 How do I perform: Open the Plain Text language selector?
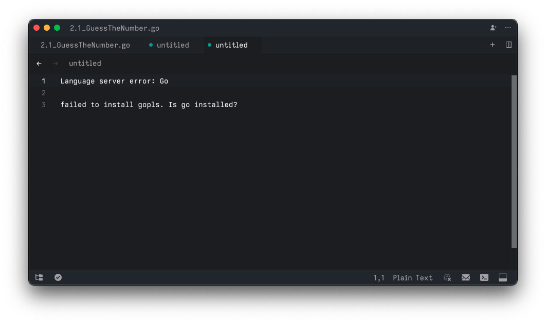(x=412, y=277)
